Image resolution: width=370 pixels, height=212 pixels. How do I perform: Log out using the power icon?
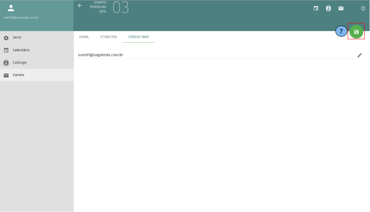pos(363,8)
